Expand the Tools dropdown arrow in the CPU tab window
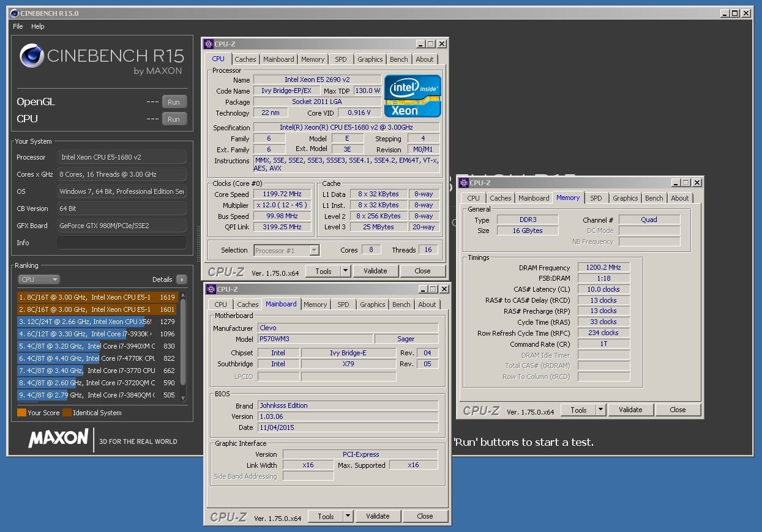The height and width of the screenshot is (532, 762). (x=345, y=271)
